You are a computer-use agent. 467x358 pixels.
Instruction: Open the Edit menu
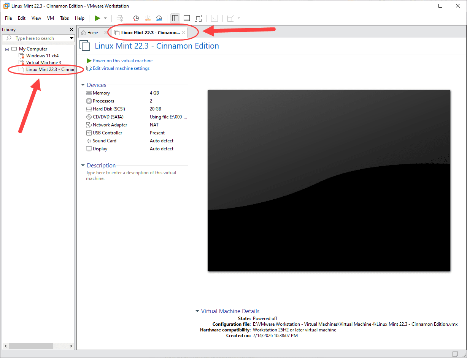click(x=22, y=18)
